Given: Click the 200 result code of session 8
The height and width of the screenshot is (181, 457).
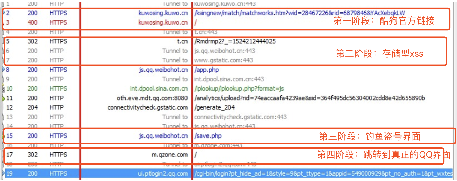Looking at the screenshot, I should click(33, 70).
